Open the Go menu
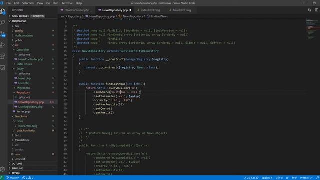This screenshot has width=320, height=180. pos(48,3)
